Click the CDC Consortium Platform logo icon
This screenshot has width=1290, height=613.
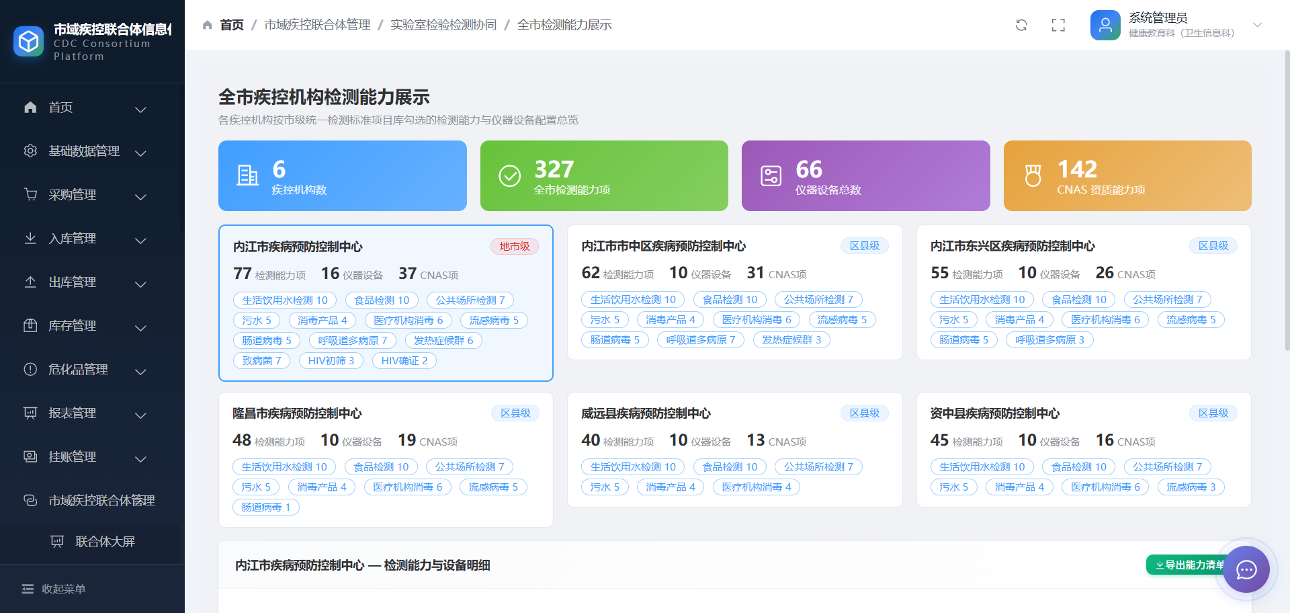click(x=28, y=42)
